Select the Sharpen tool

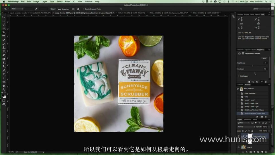[4, 63]
